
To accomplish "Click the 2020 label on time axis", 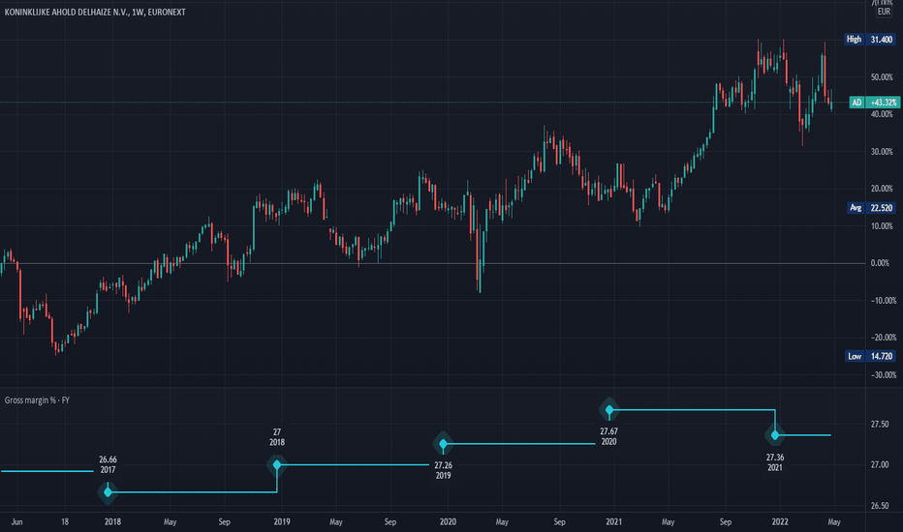I will point(448,521).
